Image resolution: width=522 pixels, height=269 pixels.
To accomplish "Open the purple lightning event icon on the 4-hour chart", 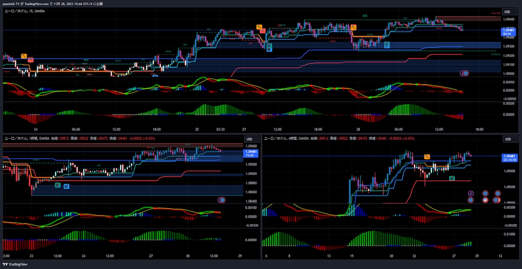I will pos(471,193).
